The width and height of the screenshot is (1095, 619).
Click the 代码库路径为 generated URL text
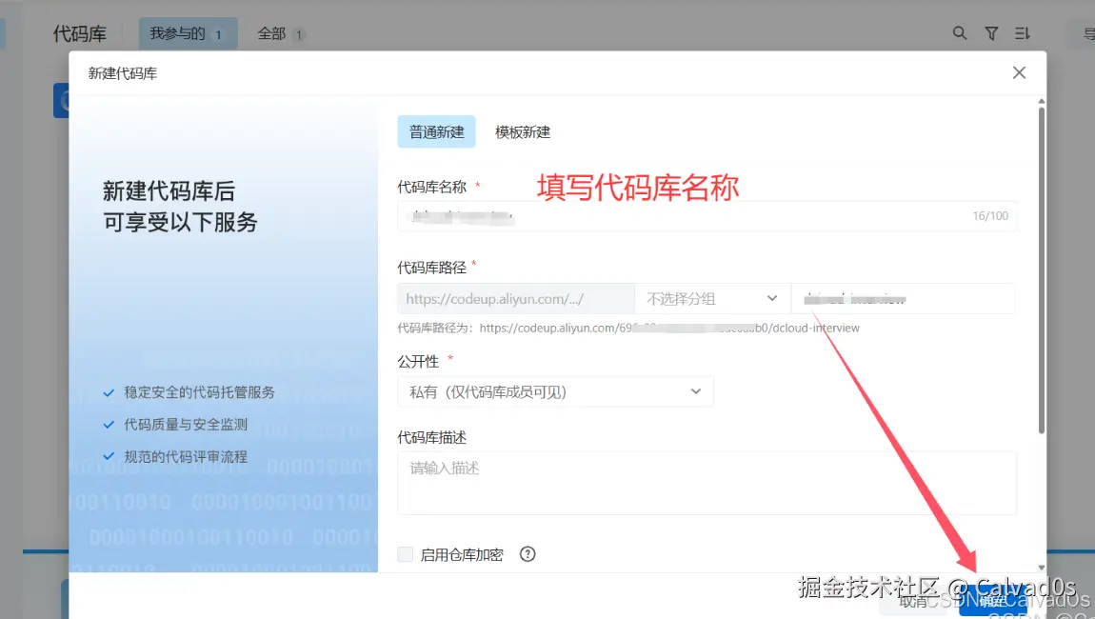click(x=628, y=328)
